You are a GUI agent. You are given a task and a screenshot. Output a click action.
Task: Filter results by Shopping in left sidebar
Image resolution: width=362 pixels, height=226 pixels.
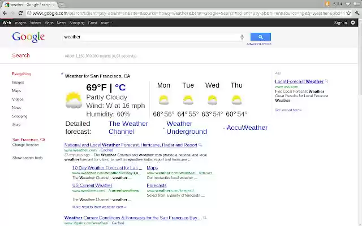pyautogui.click(x=20, y=116)
